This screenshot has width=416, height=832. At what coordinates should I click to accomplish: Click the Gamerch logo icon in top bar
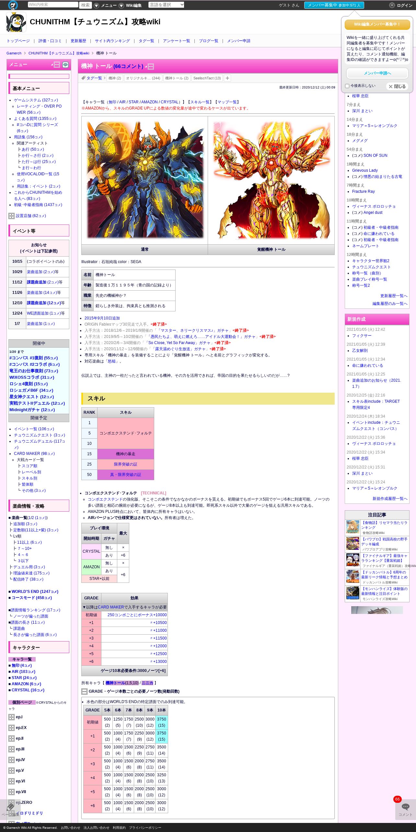pyautogui.click(x=13, y=5)
